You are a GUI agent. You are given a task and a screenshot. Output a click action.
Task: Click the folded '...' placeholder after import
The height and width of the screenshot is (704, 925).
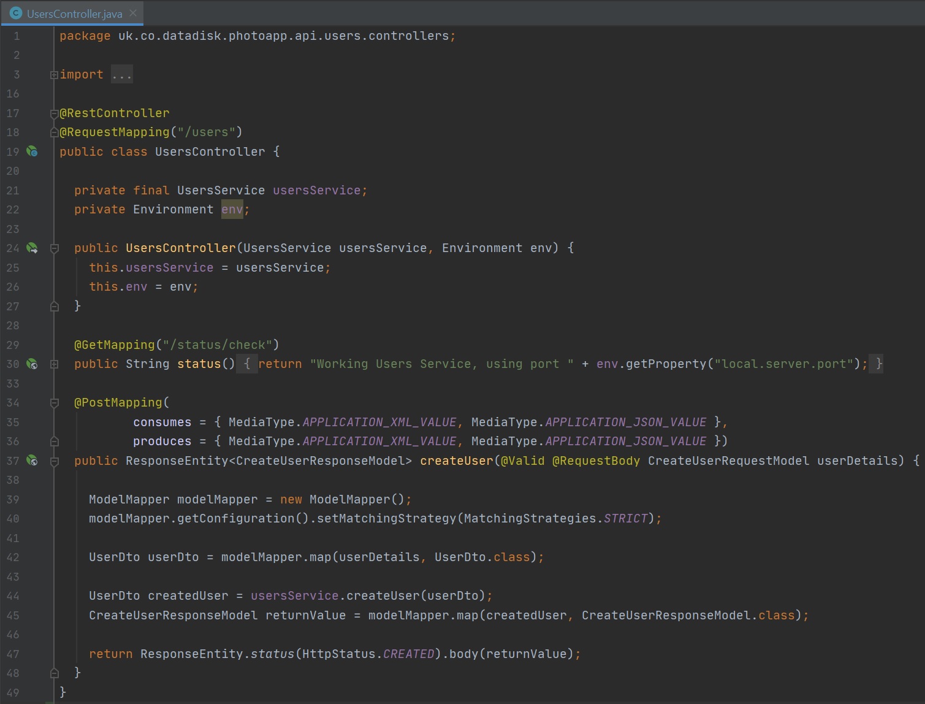pos(121,75)
